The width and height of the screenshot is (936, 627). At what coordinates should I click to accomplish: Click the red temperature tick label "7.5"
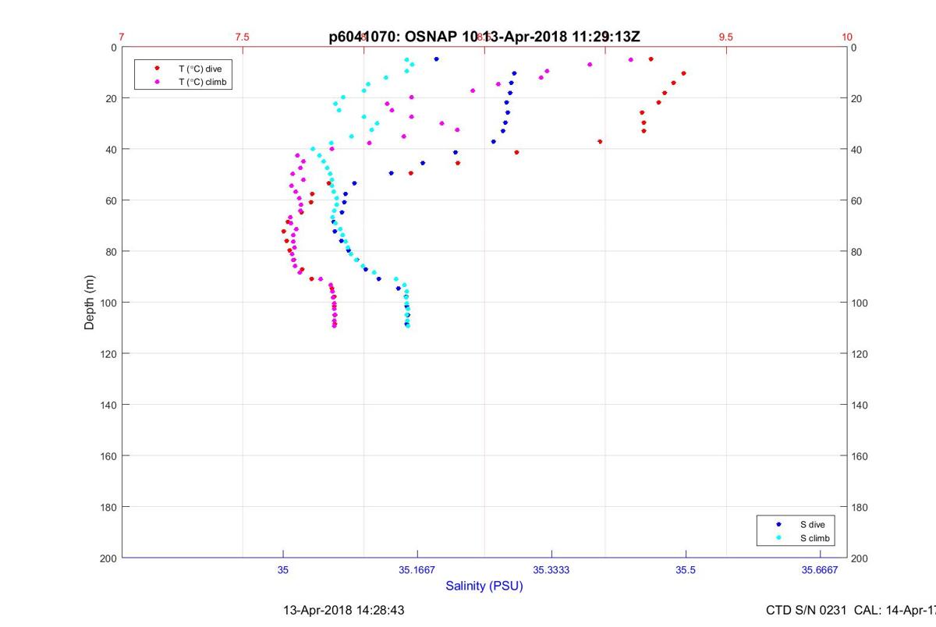click(x=242, y=37)
